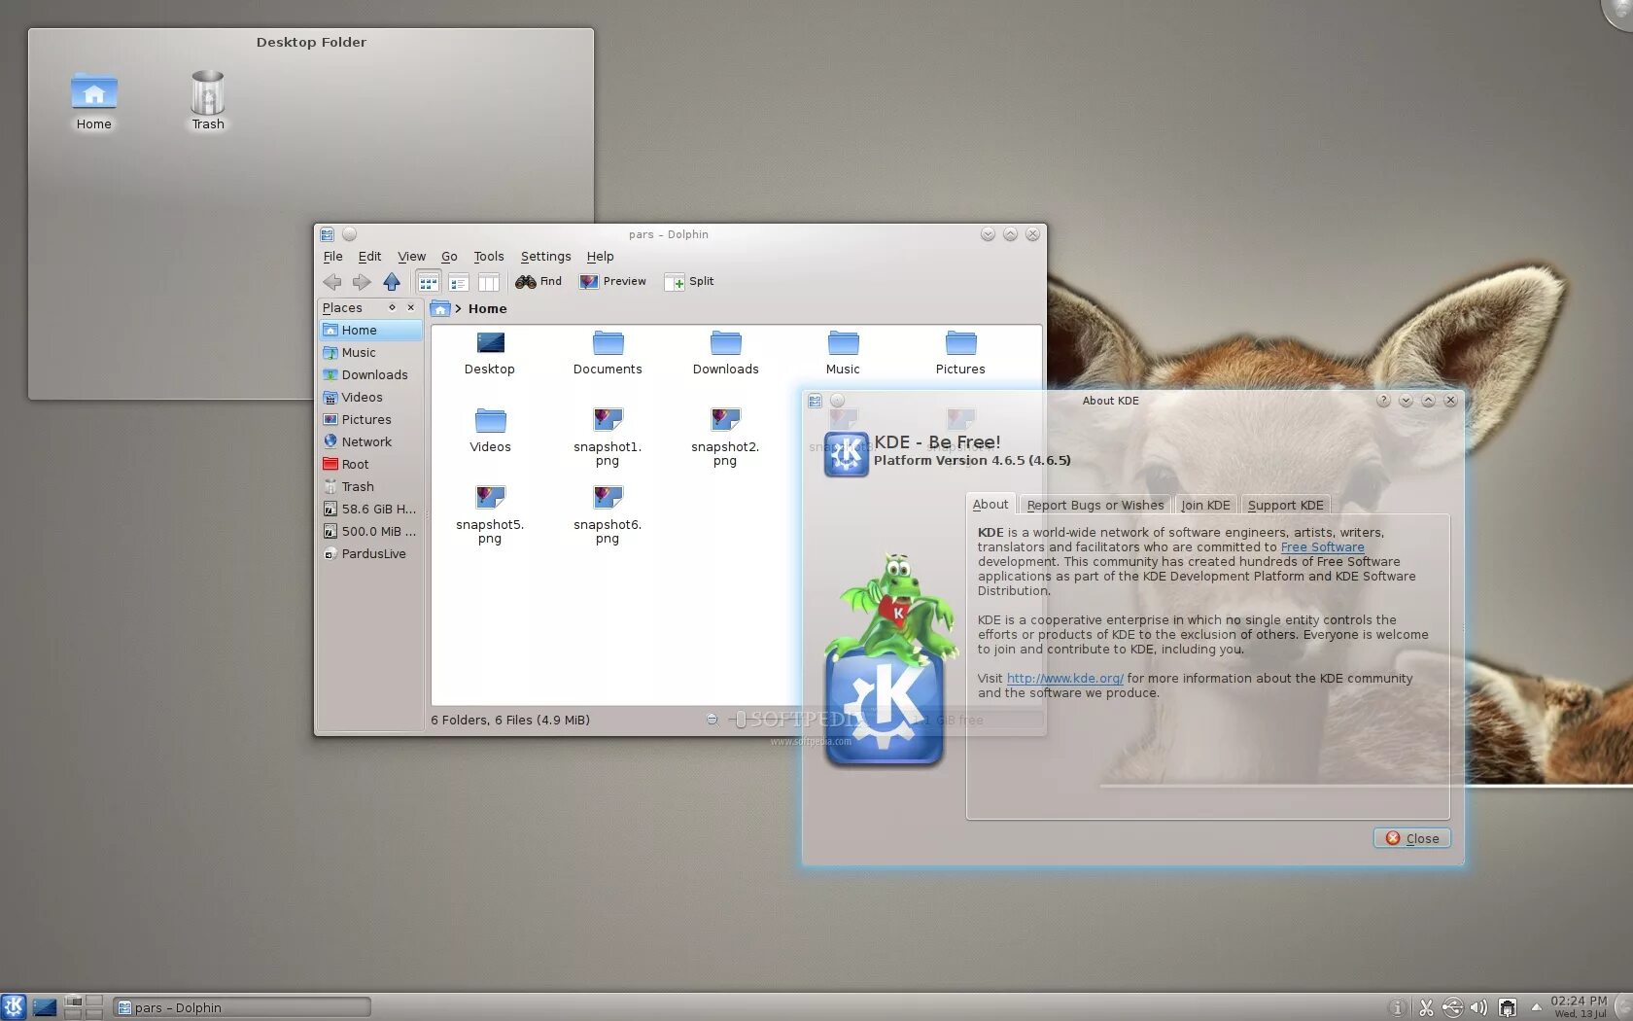Open the Home icon in Desktop Folder widget
The image size is (1633, 1021).
(x=94, y=101)
